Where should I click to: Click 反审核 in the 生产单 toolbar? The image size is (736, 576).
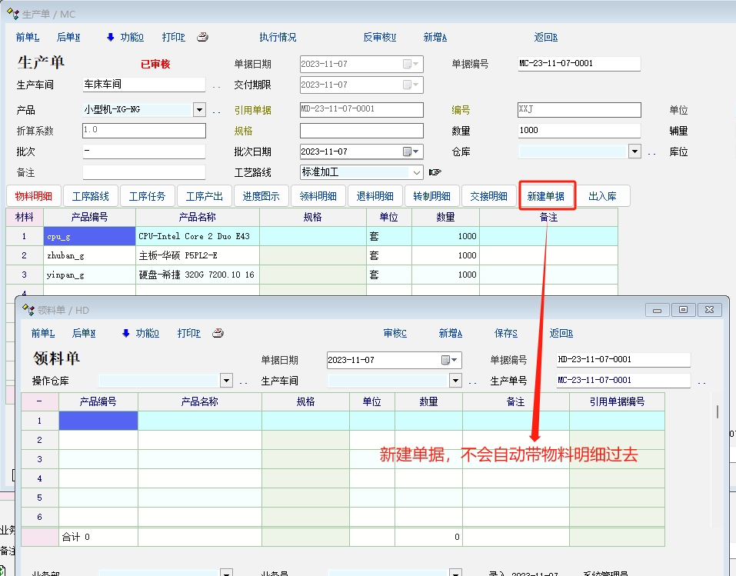[379, 37]
